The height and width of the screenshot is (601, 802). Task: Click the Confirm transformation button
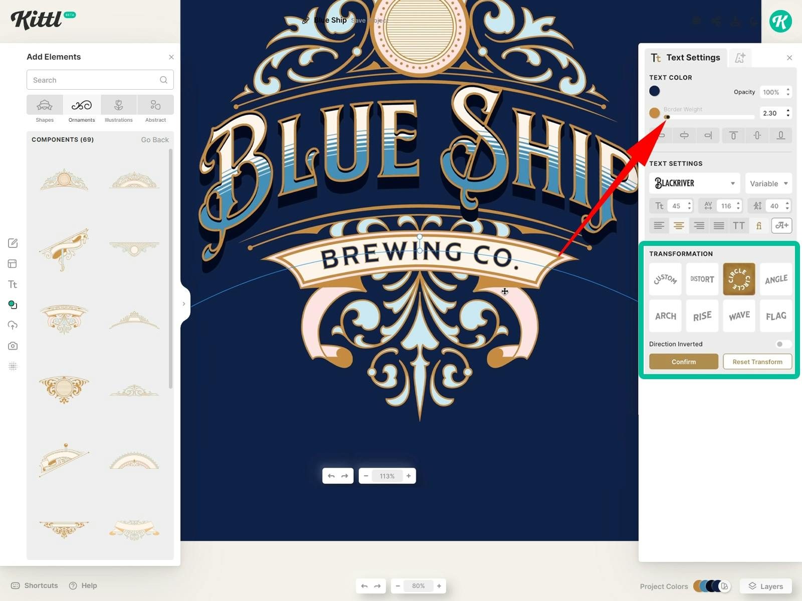(x=683, y=362)
